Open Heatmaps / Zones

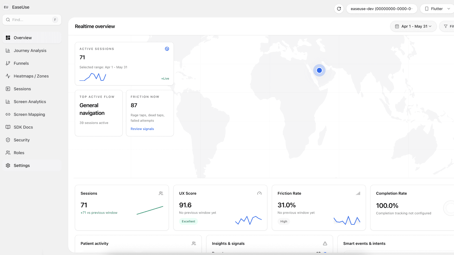pyautogui.click(x=32, y=76)
